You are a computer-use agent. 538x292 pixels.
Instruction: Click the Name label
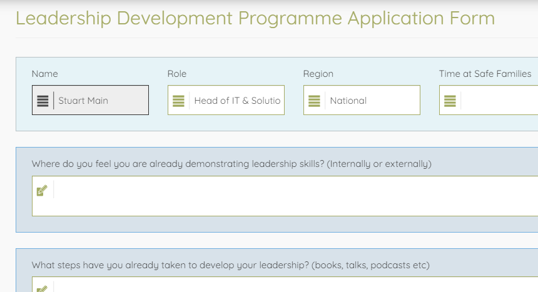[44, 74]
